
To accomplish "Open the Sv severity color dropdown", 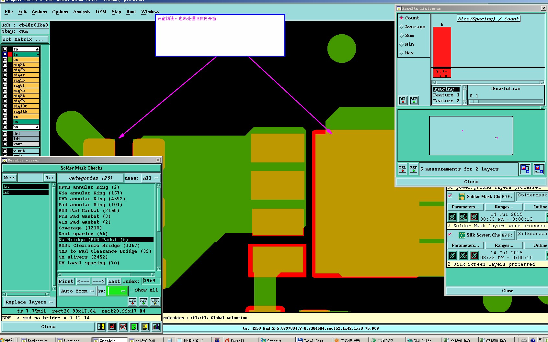I will point(117,291).
